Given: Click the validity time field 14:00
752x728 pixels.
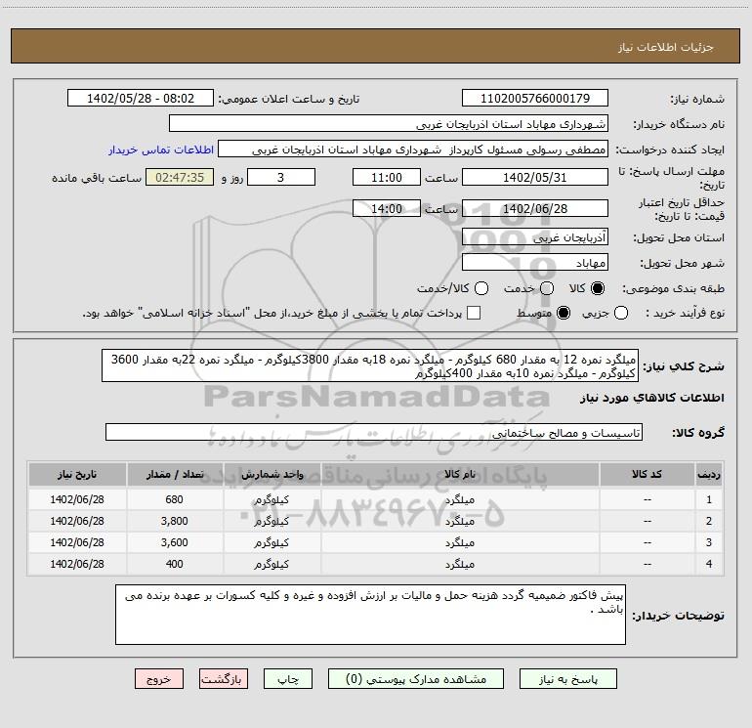Looking at the screenshot, I should [x=387, y=208].
